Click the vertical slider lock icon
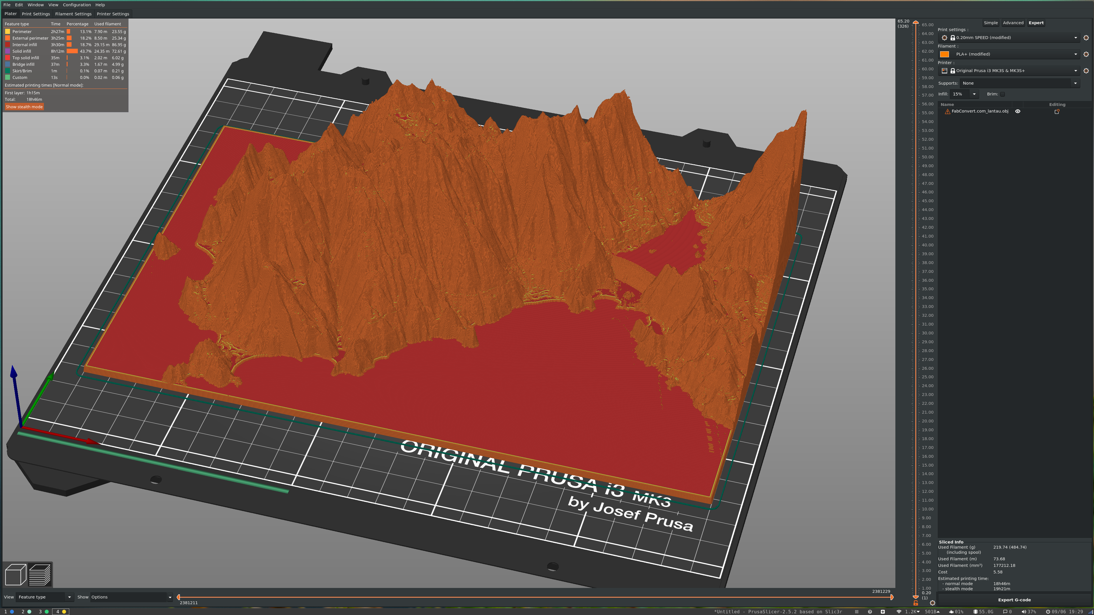 pyautogui.click(x=916, y=603)
